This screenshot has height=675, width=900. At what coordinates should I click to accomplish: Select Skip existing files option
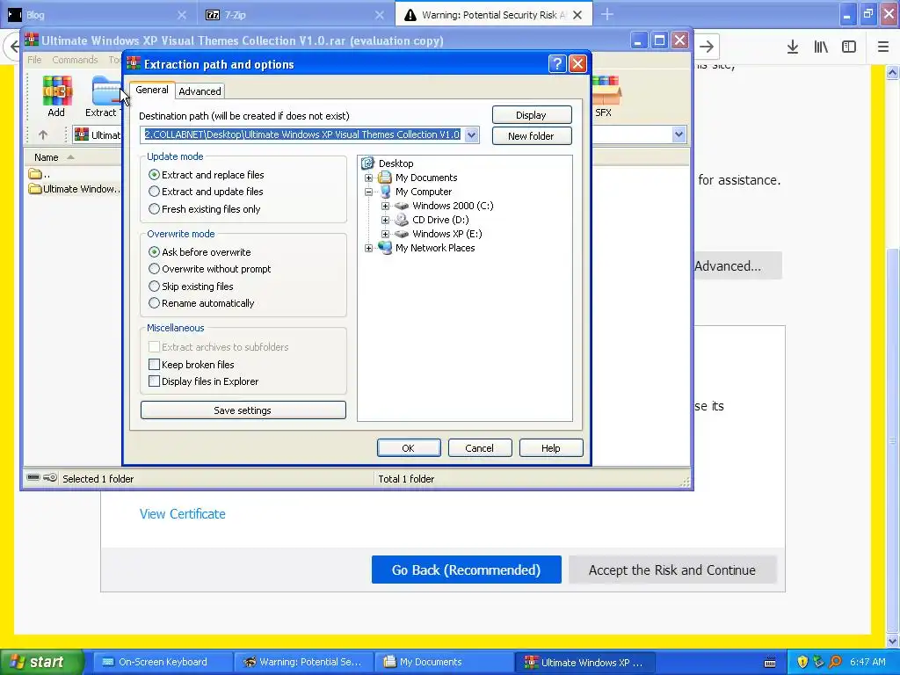click(x=191, y=286)
